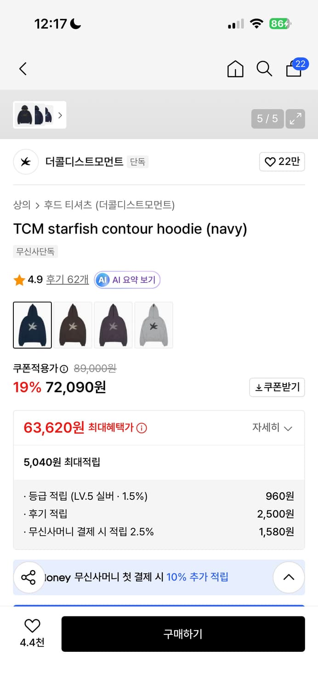Go back using the back arrow
Image resolution: width=318 pixels, height=689 pixels.
(x=23, y=68)
